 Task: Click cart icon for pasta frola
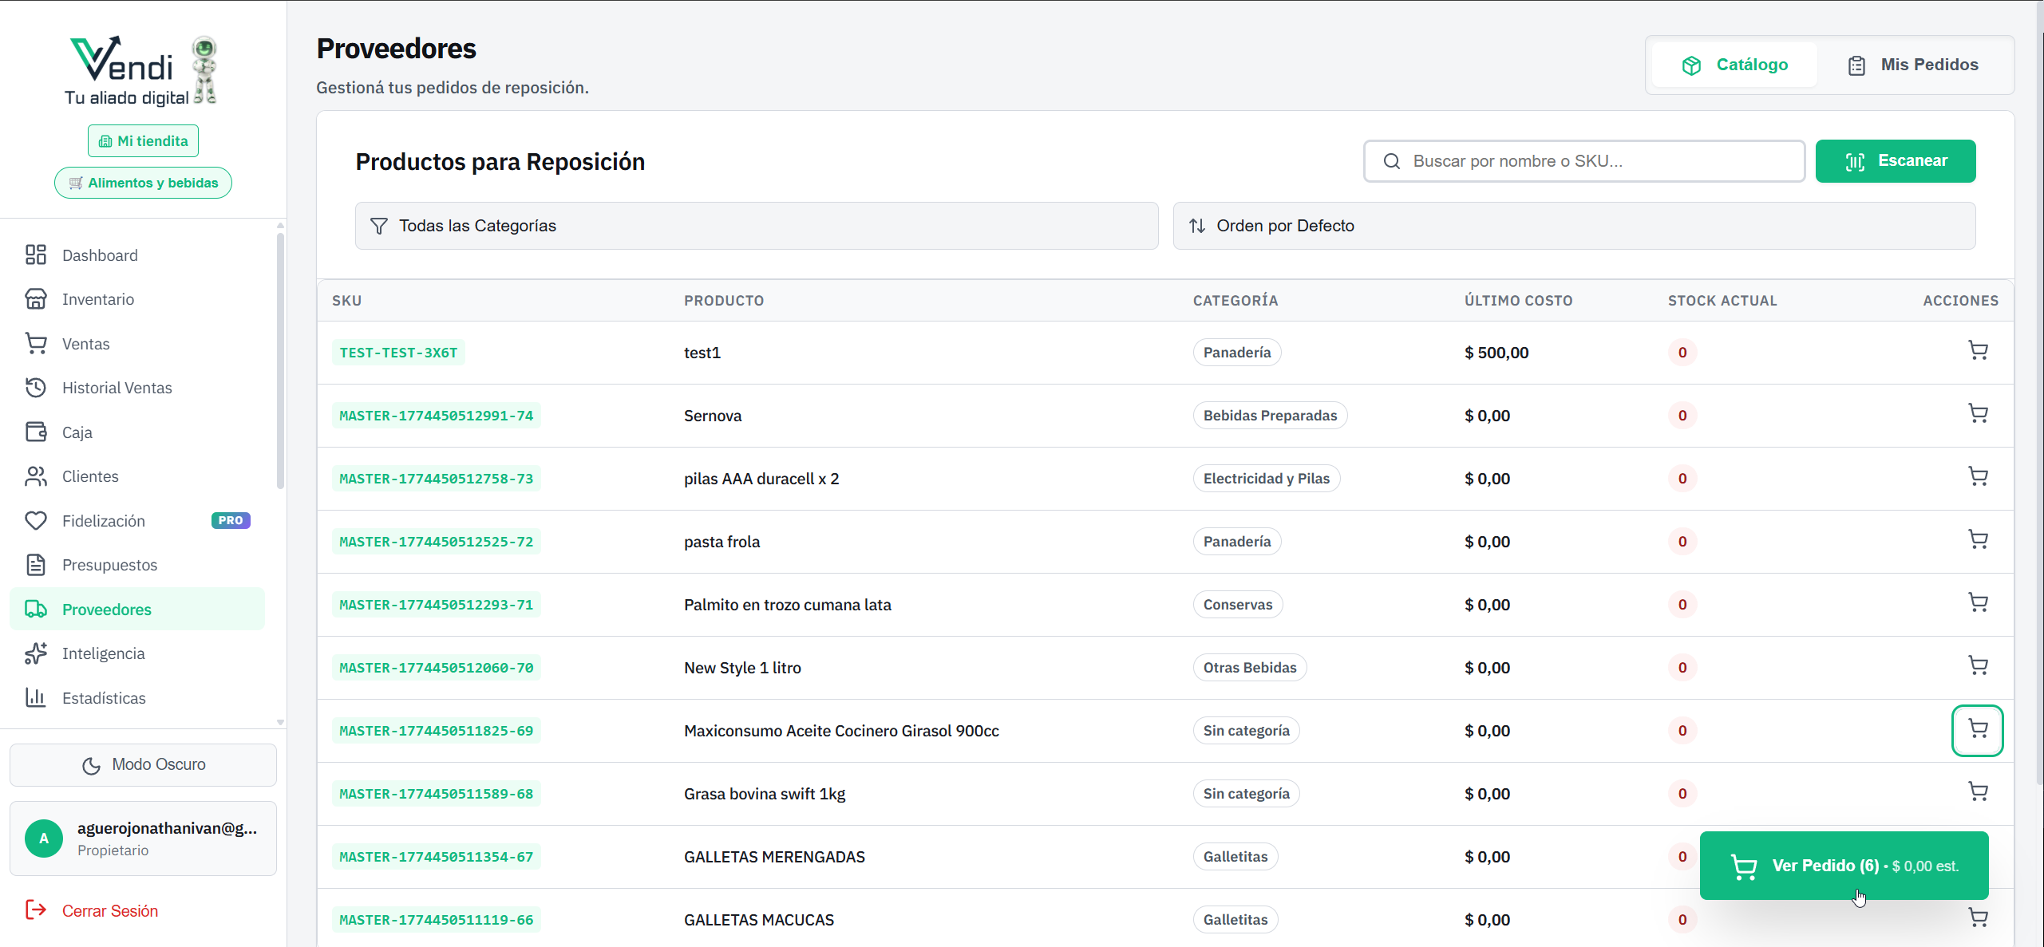pyautogui.click(x=1977, y=540)
